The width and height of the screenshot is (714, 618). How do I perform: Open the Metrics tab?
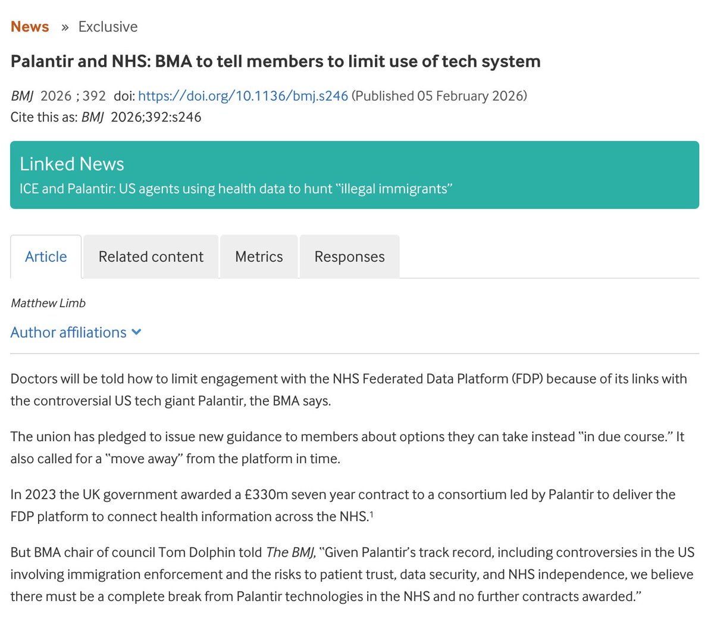259,257
